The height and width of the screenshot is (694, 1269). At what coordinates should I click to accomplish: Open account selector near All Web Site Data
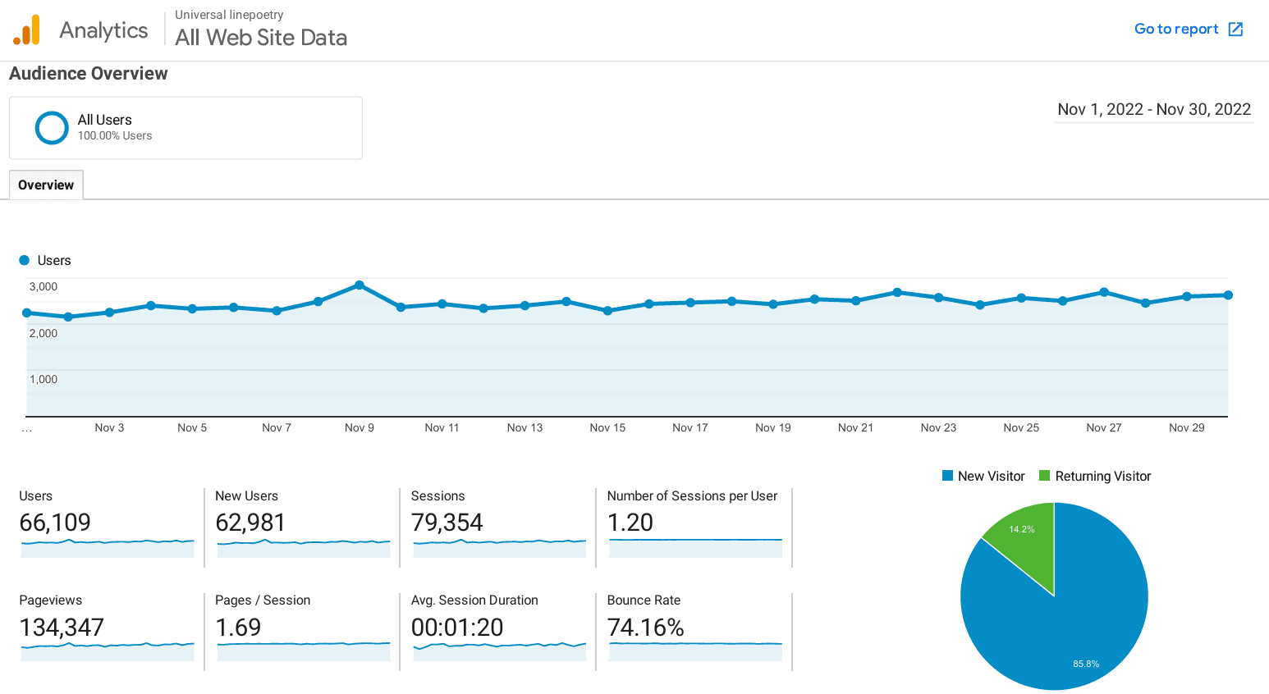tap(260, 37)
